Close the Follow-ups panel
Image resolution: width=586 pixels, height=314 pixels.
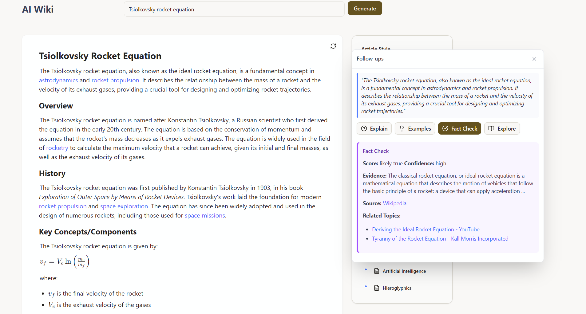534,59
